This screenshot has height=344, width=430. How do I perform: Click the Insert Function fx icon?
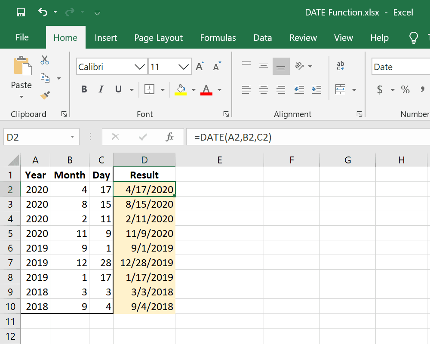pyautogui.click(x=170, y=137)
